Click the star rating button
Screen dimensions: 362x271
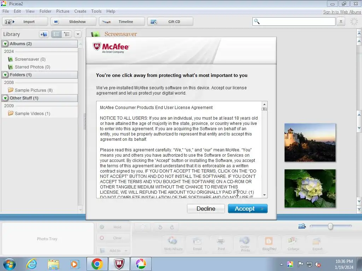[x=143, y=227]
